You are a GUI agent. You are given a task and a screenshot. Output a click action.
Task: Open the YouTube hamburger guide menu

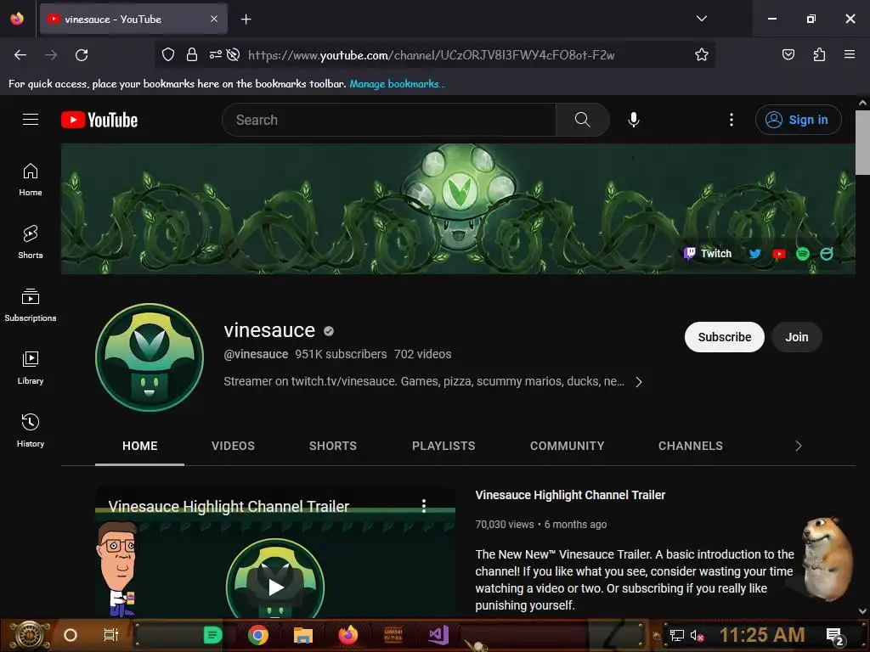(x=31, y=119)
